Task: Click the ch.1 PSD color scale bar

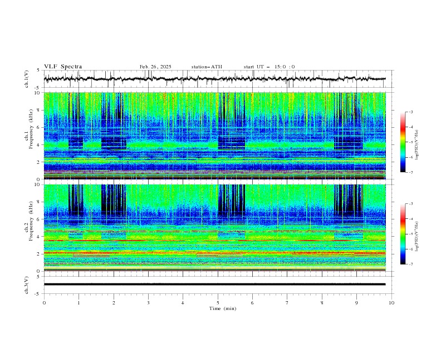Action: coord(403,142)
